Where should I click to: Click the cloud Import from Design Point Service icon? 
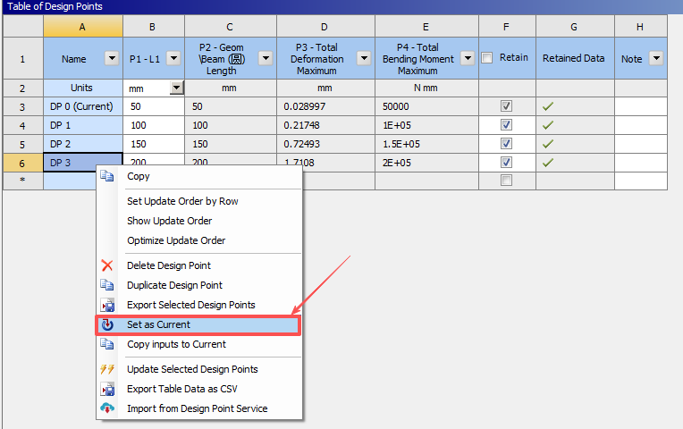[107, 408]
